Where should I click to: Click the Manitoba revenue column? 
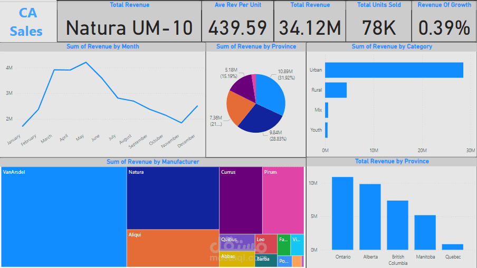tap(425, 233)
